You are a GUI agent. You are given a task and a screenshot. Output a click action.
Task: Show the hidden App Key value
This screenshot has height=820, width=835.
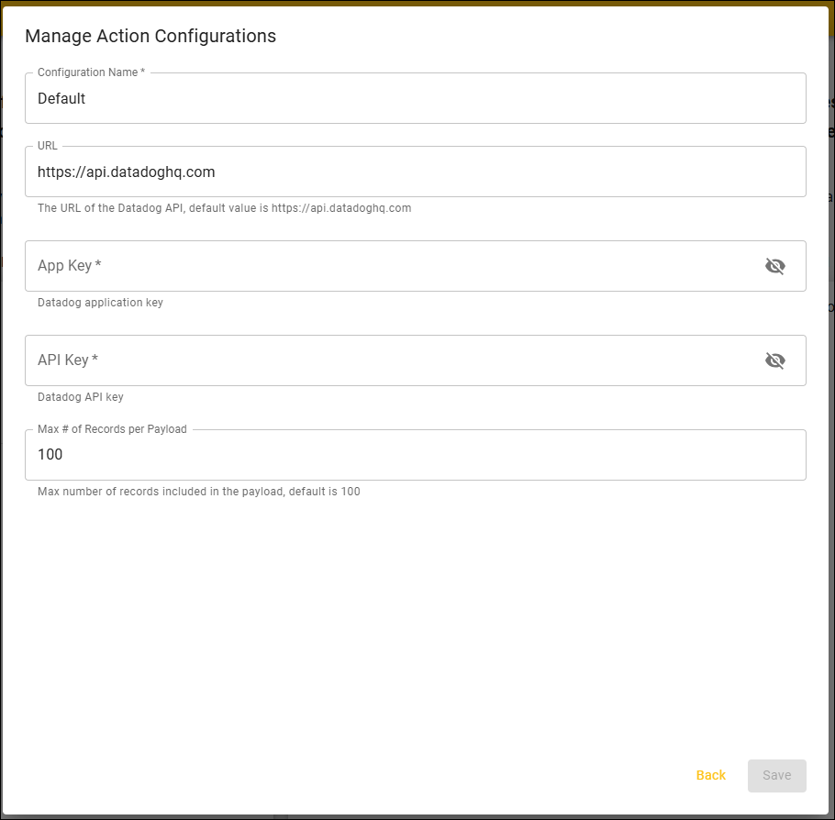pos(775,266)
